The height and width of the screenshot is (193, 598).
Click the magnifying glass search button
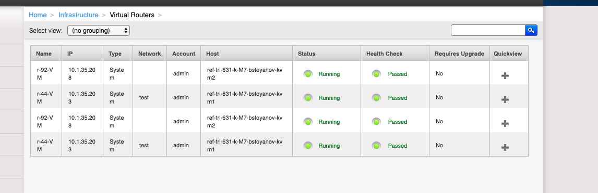tap(531, 30)
